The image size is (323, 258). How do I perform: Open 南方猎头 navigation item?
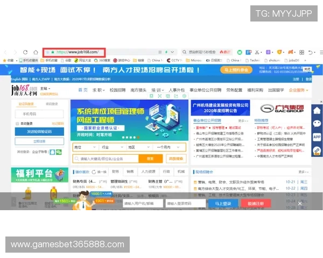point(138,90)
